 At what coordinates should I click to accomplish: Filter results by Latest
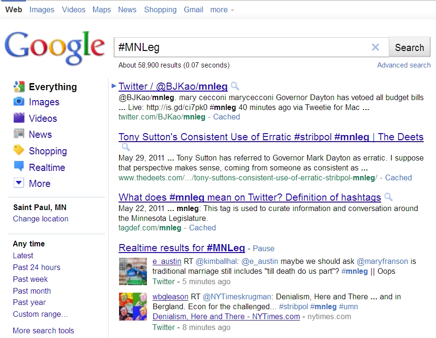tap(23, 255)
